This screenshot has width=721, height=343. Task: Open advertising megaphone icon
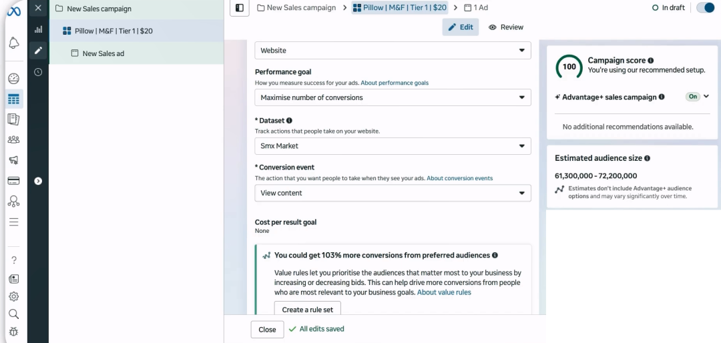coord(14,160)
